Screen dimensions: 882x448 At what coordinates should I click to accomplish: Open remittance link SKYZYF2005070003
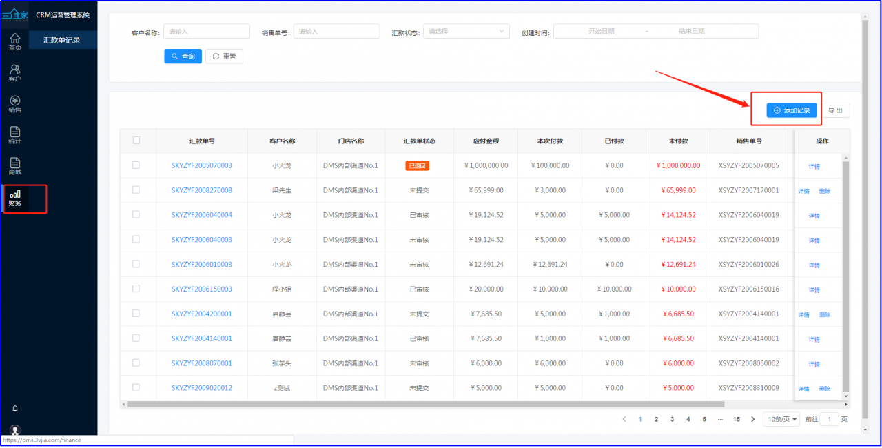tap(202, 165)
